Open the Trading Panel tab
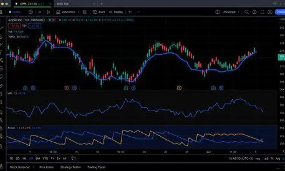The image size is (285, 171). coord(97,167)
